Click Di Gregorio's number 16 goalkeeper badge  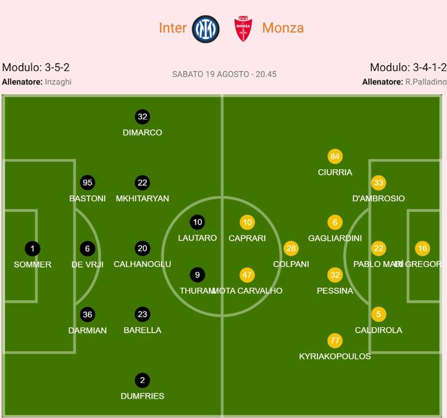click(422, 249)
